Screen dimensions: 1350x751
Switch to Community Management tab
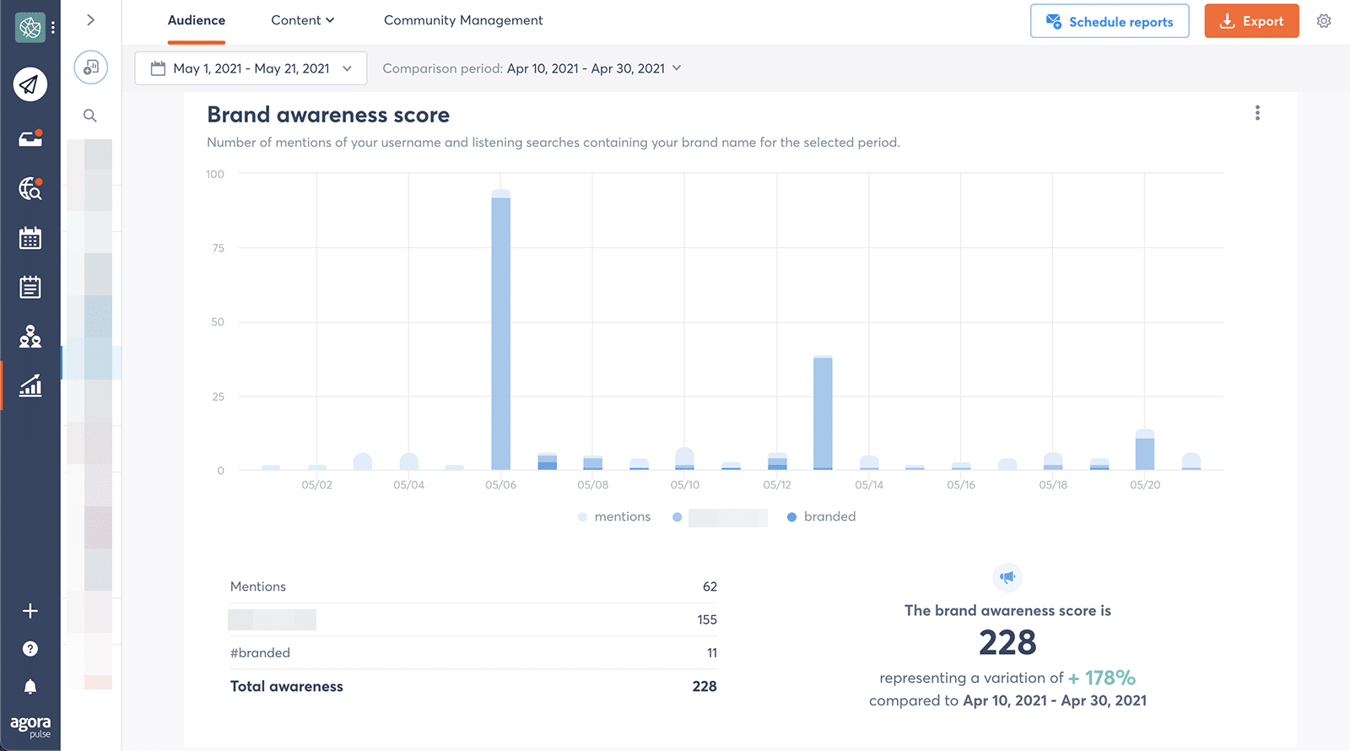click(x=463, y=20)
